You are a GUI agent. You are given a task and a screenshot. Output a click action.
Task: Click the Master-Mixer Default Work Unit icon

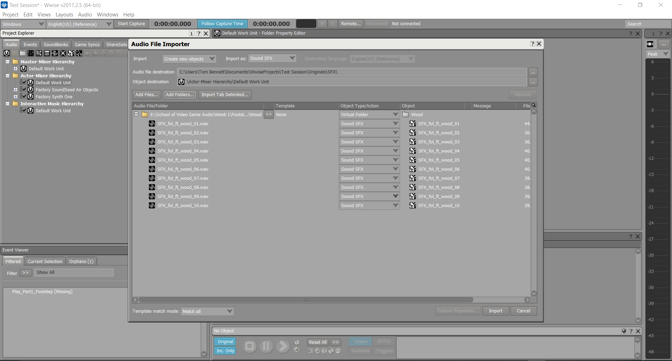[x=23, y=69]
